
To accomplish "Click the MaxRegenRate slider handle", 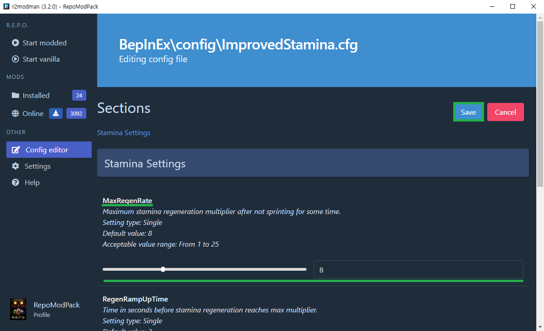I will (x=163, y=269).
